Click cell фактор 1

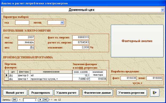pyautogui.click(x=24, y=79)
